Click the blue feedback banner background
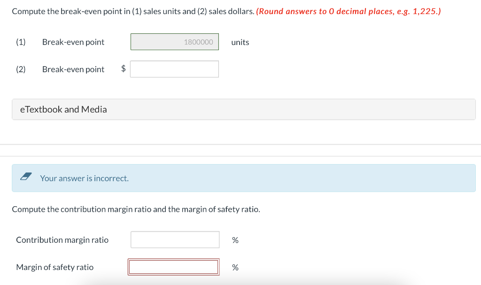Screen dimensions: 481x285 (329, 178)
